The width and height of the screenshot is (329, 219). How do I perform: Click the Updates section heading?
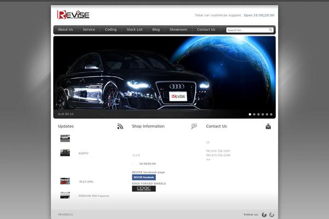[x=66, y=126]
